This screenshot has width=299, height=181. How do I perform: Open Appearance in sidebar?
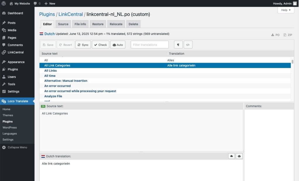[17, 62]
